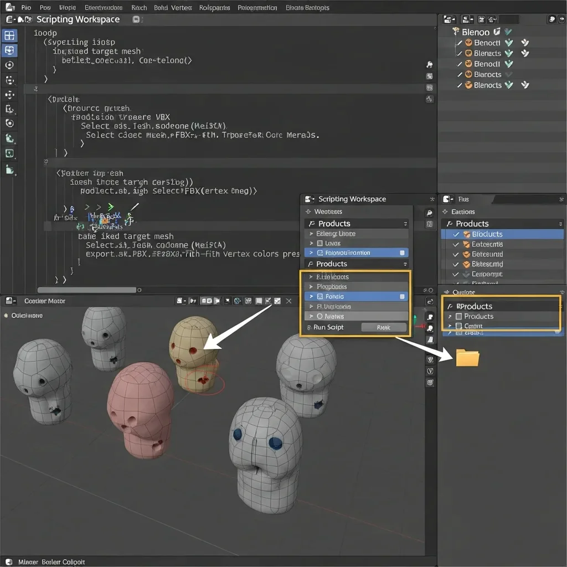Click the yellow folder icon
The image size is (567, 567).
pyautogui.click(x=467, y=358)
